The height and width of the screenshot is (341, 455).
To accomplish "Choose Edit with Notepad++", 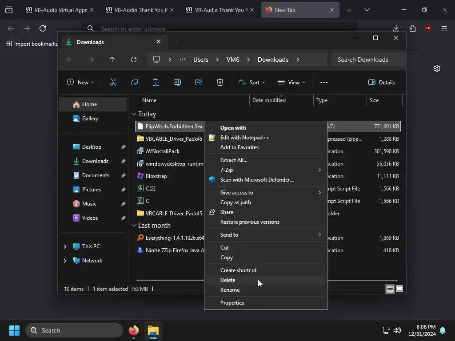I will pos(266,138).
